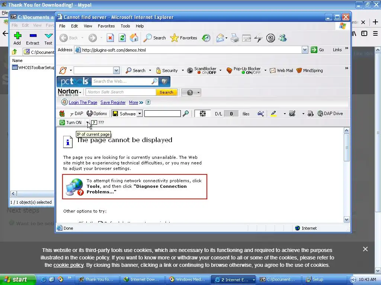
Task: Open the Windows Start menu
Action: click(x=17, y=279)
